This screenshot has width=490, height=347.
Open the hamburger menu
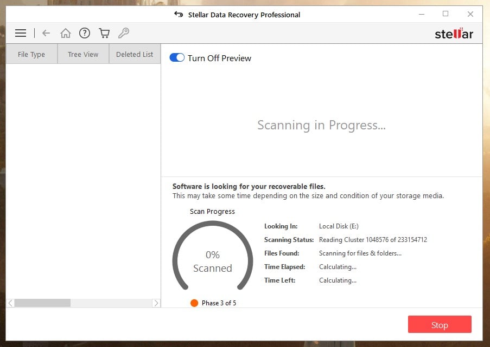pos(21,32)
